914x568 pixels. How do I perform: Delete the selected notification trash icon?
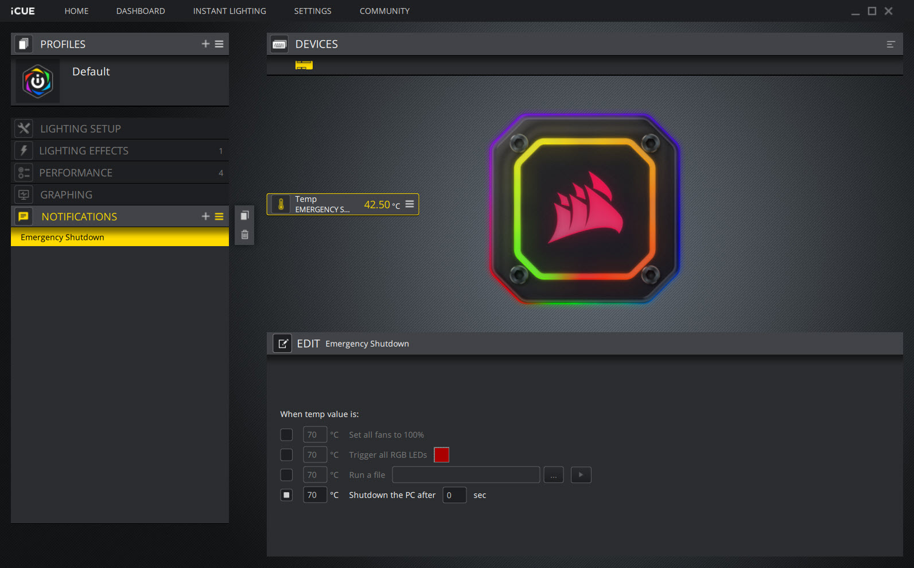click(244, 235)
